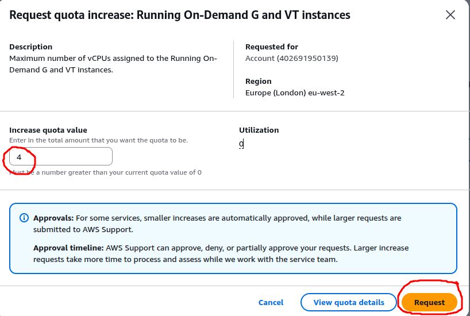Select the Account (402691950139) text
Image resolution: width=470 pixels, height=316 pixels.
(x=291, y=58)
